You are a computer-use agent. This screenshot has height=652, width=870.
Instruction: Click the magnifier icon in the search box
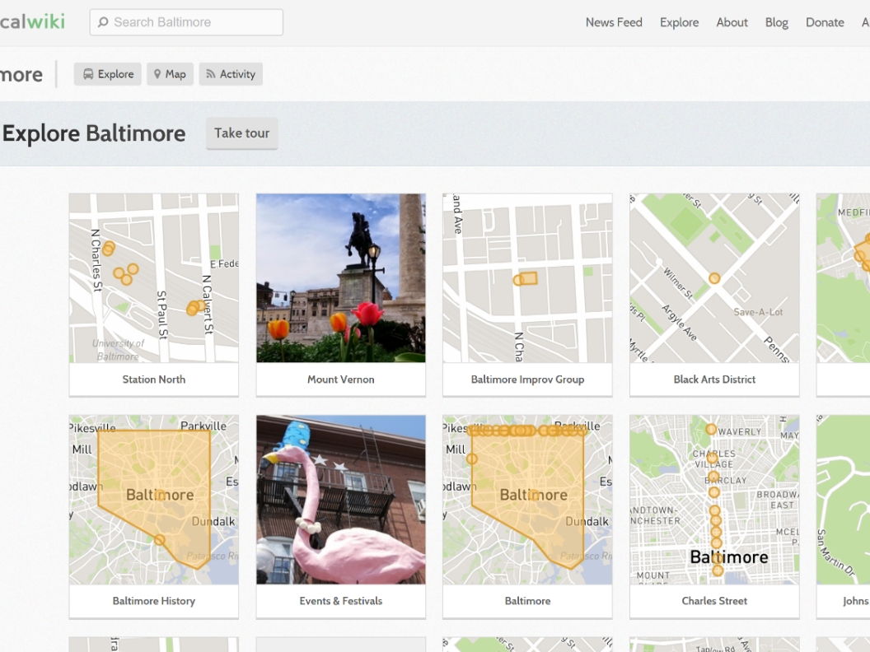103,22
